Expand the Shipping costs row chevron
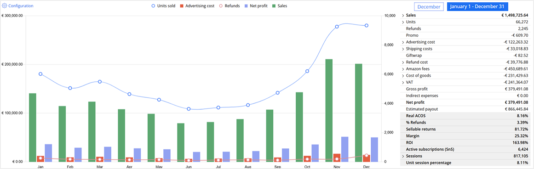This screenshot has width=534, height=169. pos(403,49)
